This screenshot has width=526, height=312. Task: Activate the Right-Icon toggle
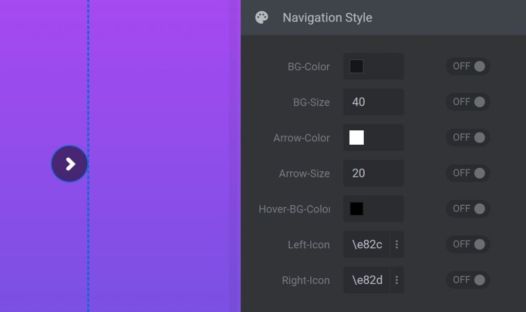tap(467, 280)
